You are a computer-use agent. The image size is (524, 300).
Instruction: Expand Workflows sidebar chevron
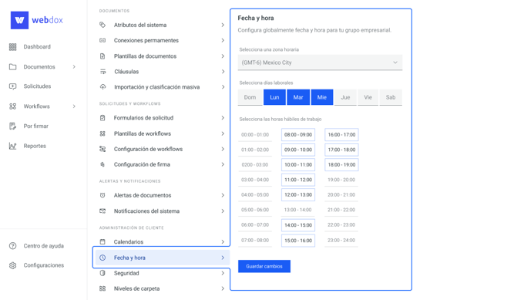(74, 106)
